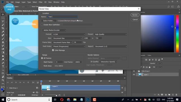Select the Healing Brush tool

point(3,35)
